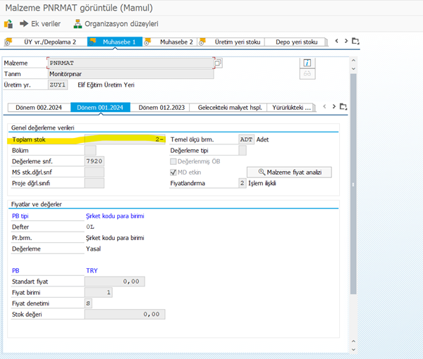
Task: Toggle the Değerlenmiş ÖB checkbox
Action: pyautogui.click(x=174, y=160)
